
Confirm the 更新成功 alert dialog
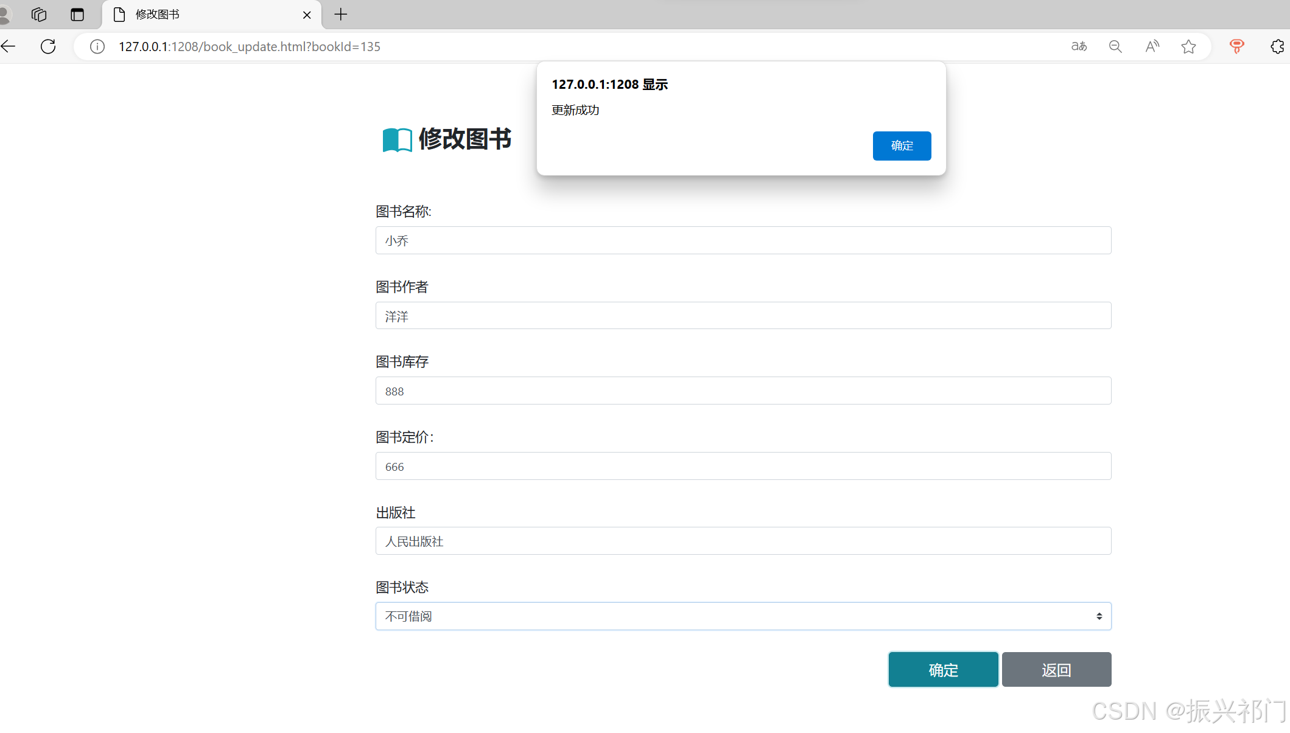(902, 146)
